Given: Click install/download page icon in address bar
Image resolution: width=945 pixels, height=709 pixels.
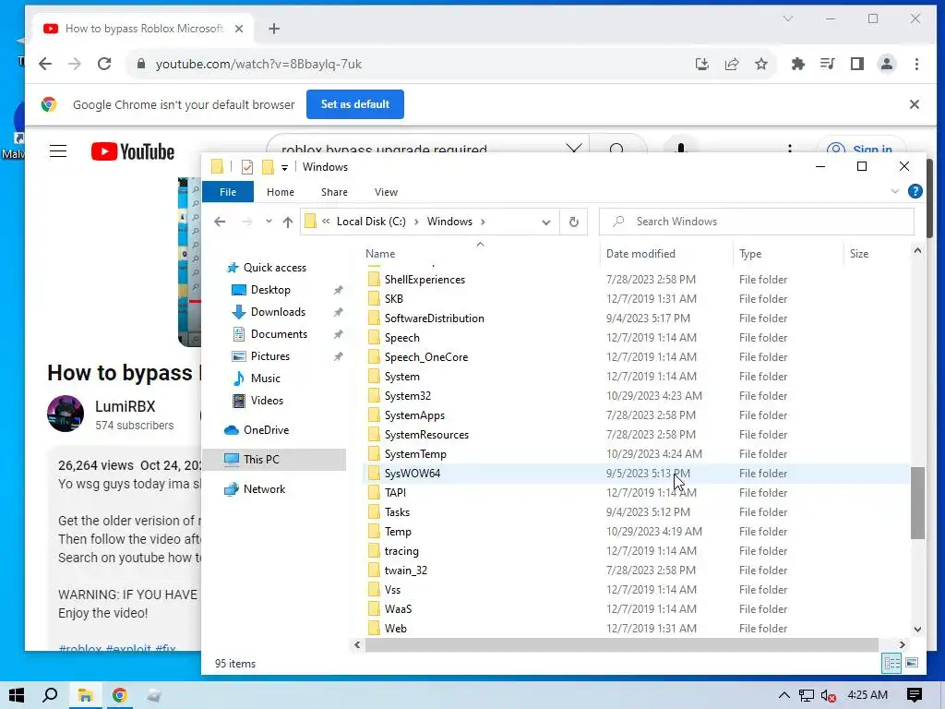Looking at the screenshot, I should pyautogui.click(x=702, y=64).
